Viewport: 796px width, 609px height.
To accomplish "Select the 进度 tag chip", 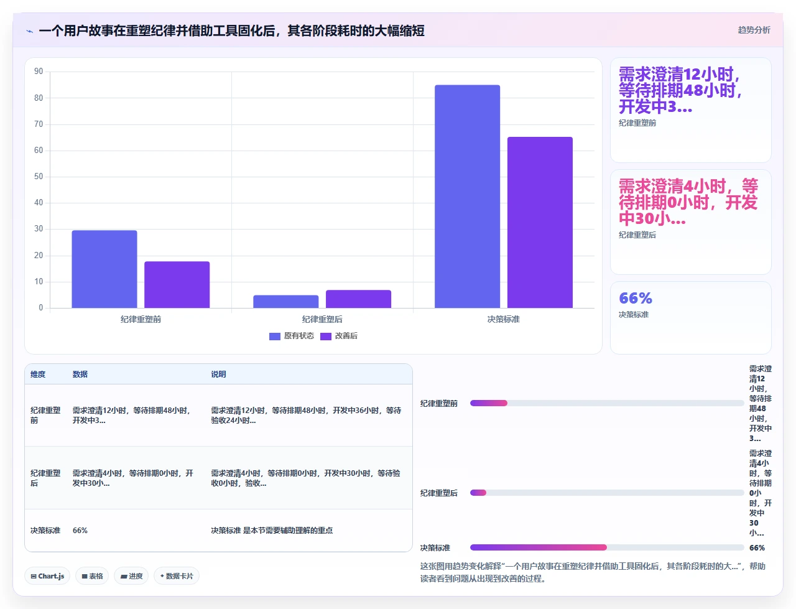I will tap(131, 576).
